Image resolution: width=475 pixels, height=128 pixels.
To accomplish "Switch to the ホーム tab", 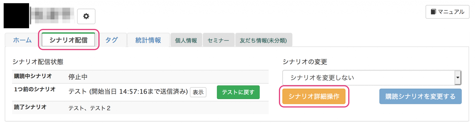I will pos(22,40).
